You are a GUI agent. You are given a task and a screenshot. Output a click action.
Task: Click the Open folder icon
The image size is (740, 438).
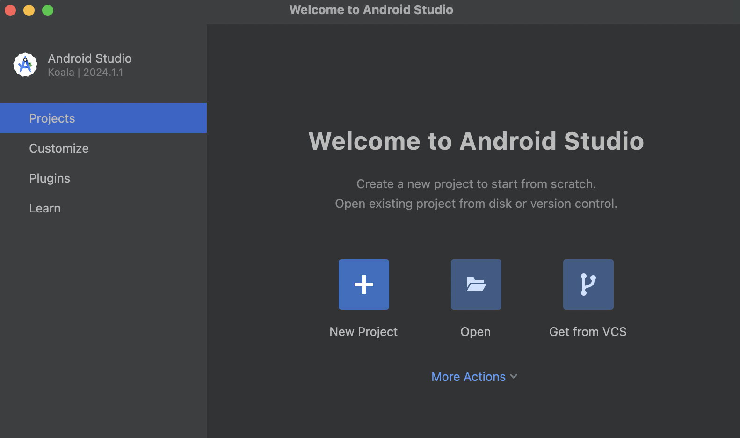point(476,285)
